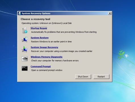Open the Command Prompt link
The width and height of the screenshot is (135, 102).
click(41, 67)
